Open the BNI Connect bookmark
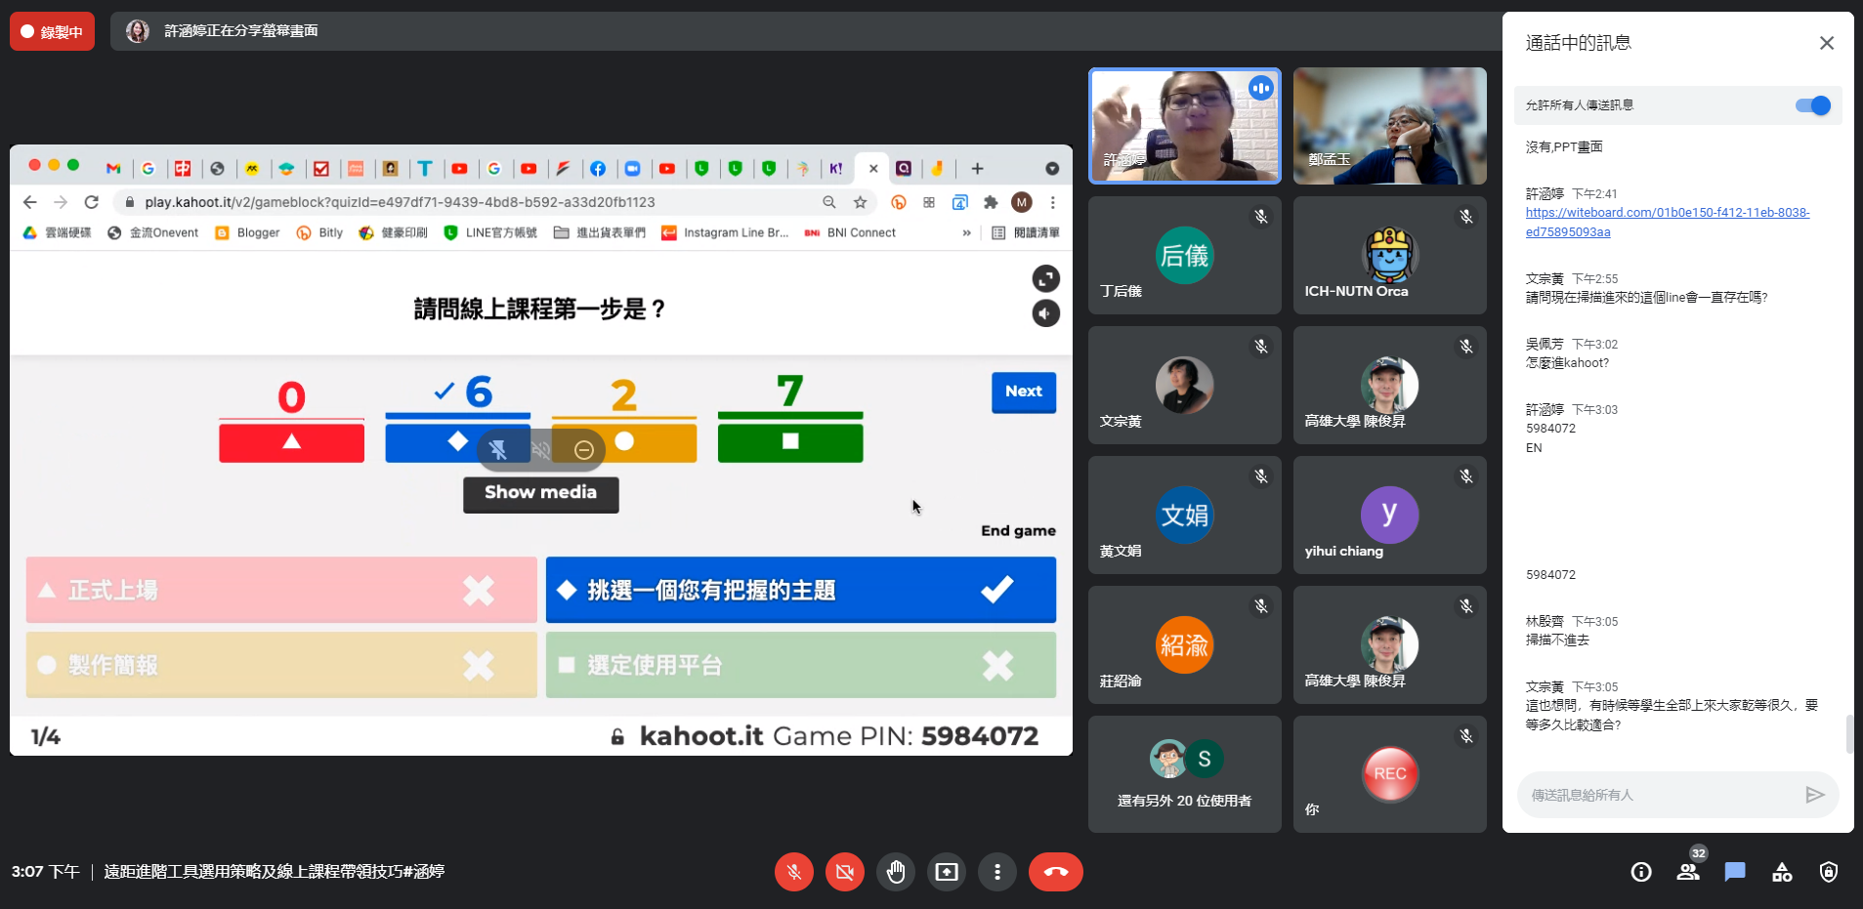The width and height of the screenshot is (1863, 909). coord(850,232)
